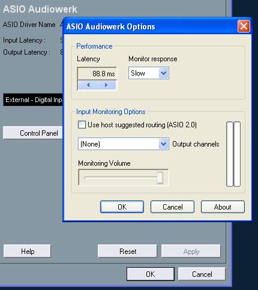The width and height of the screenshot is (258, 290).
Task: Click the ASIO Driver Name label
Action: pos(29,25)
